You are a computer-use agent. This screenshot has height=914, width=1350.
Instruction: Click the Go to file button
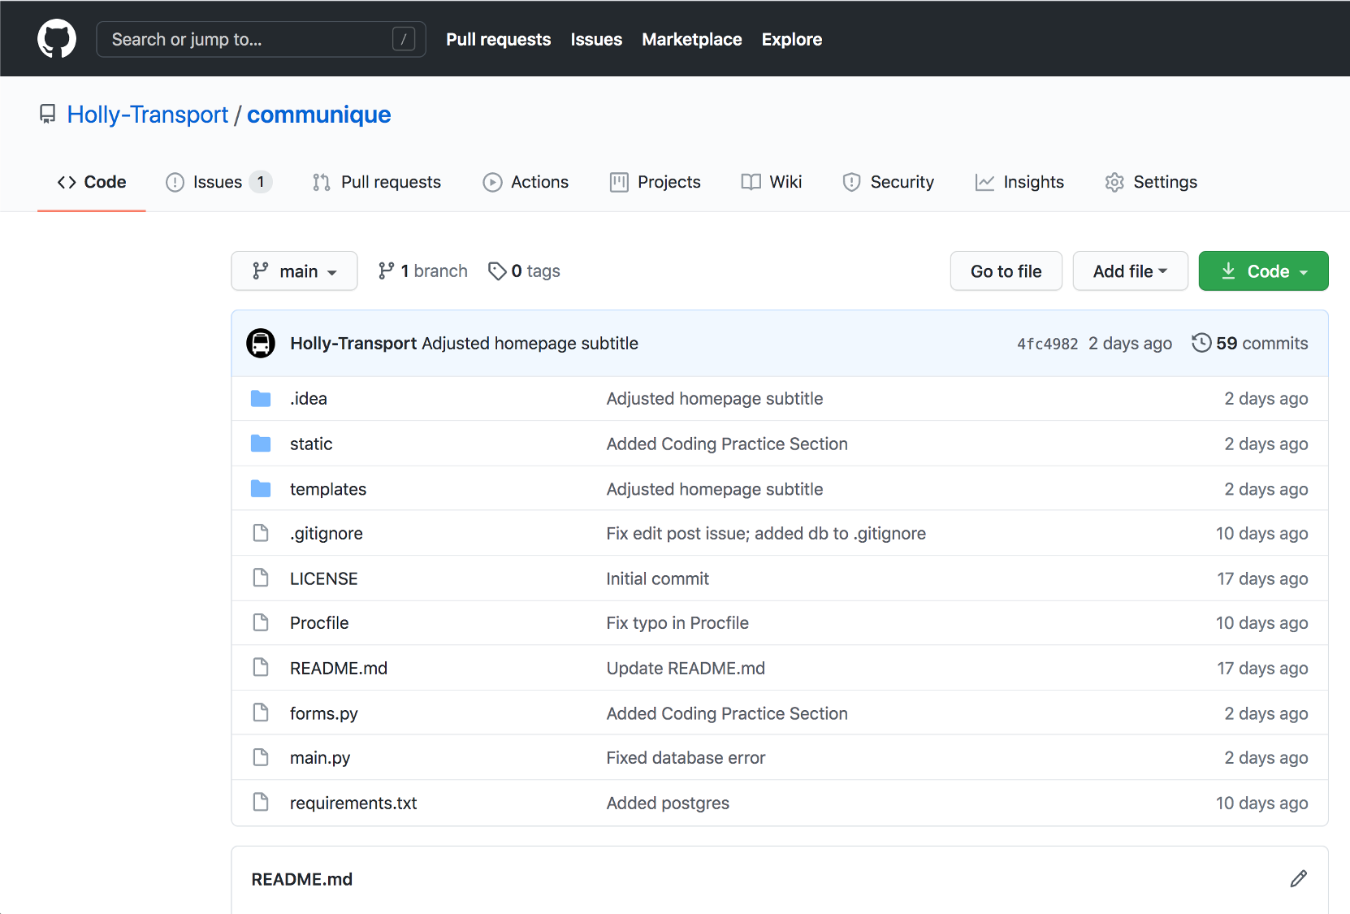tap(1006, 271)
